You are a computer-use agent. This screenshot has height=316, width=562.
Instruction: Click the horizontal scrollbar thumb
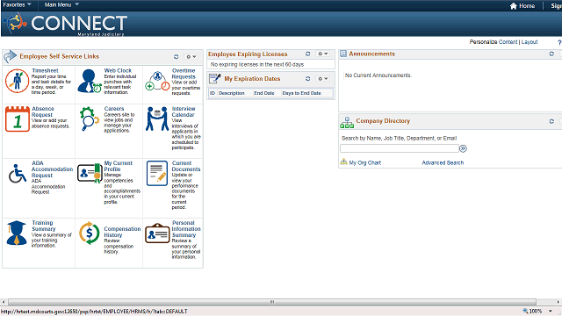272,302
